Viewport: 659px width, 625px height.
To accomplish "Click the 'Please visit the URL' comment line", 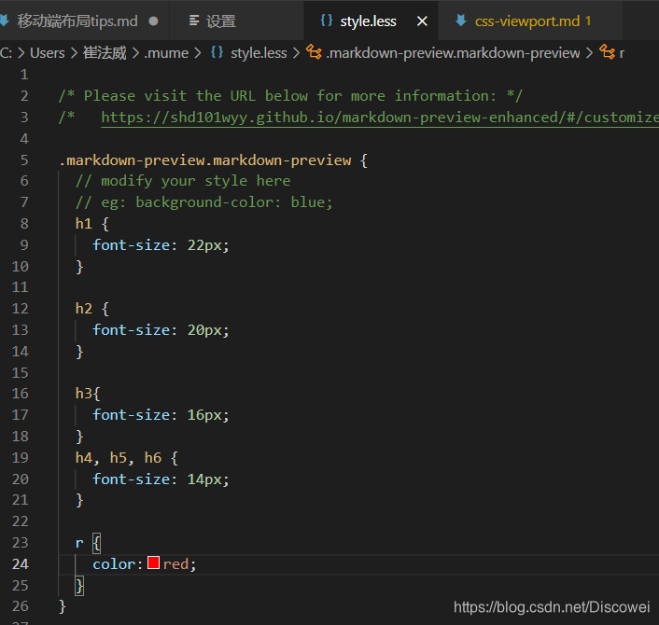I will pos(290,96).
